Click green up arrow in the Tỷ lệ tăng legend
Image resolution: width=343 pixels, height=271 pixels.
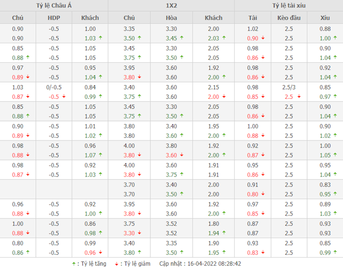pos(73,263)
